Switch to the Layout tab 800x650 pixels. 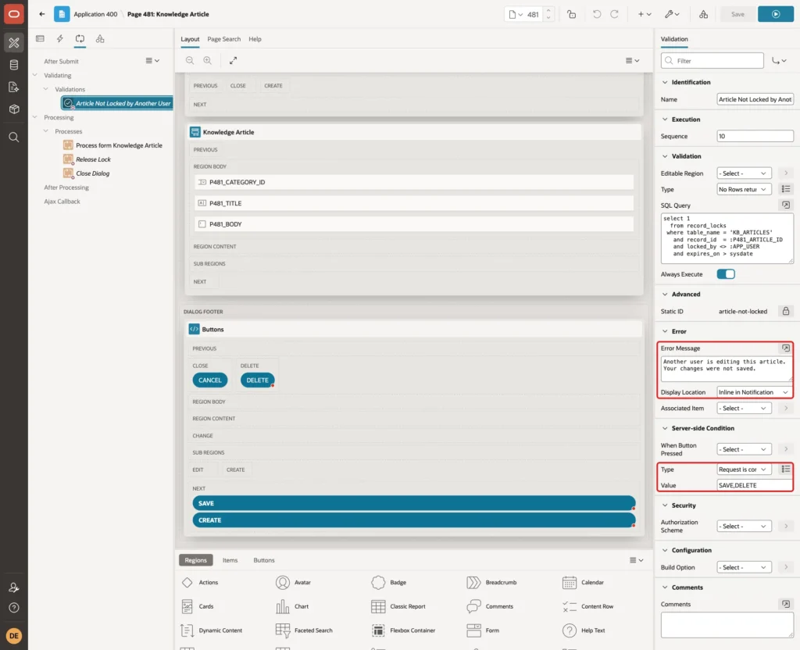tap(190, 39)
